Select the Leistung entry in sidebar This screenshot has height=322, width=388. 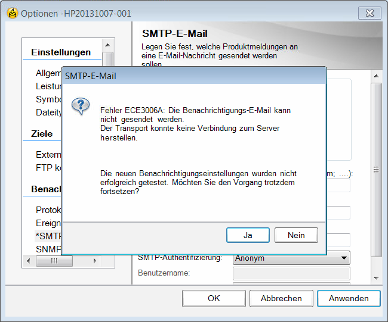48,86
